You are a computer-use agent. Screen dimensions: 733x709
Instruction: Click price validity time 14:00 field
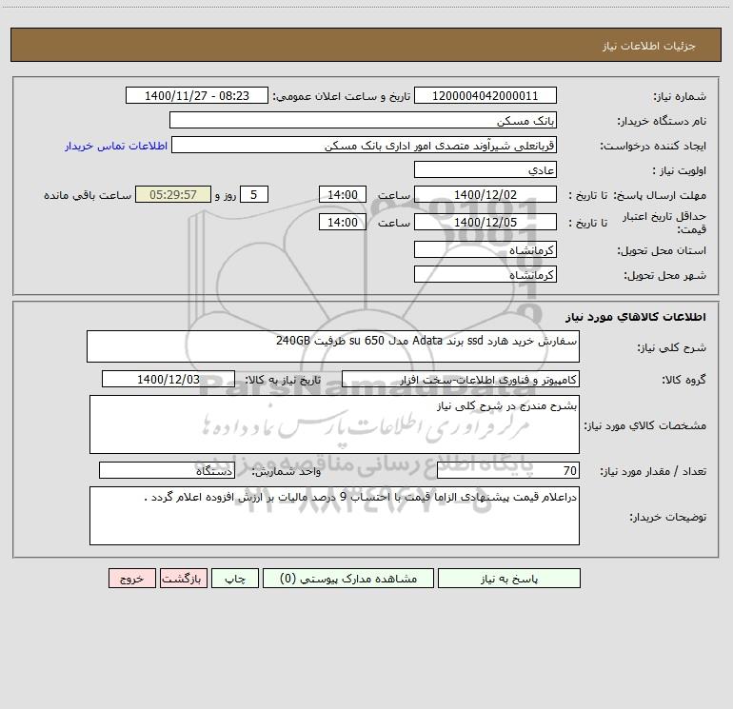[x=342, y=222]
